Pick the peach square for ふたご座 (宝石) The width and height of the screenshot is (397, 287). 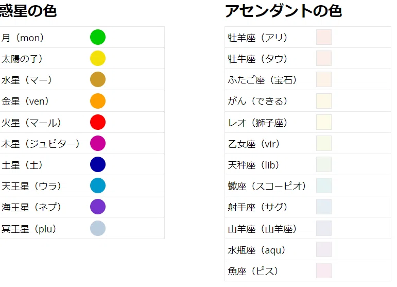324,79
